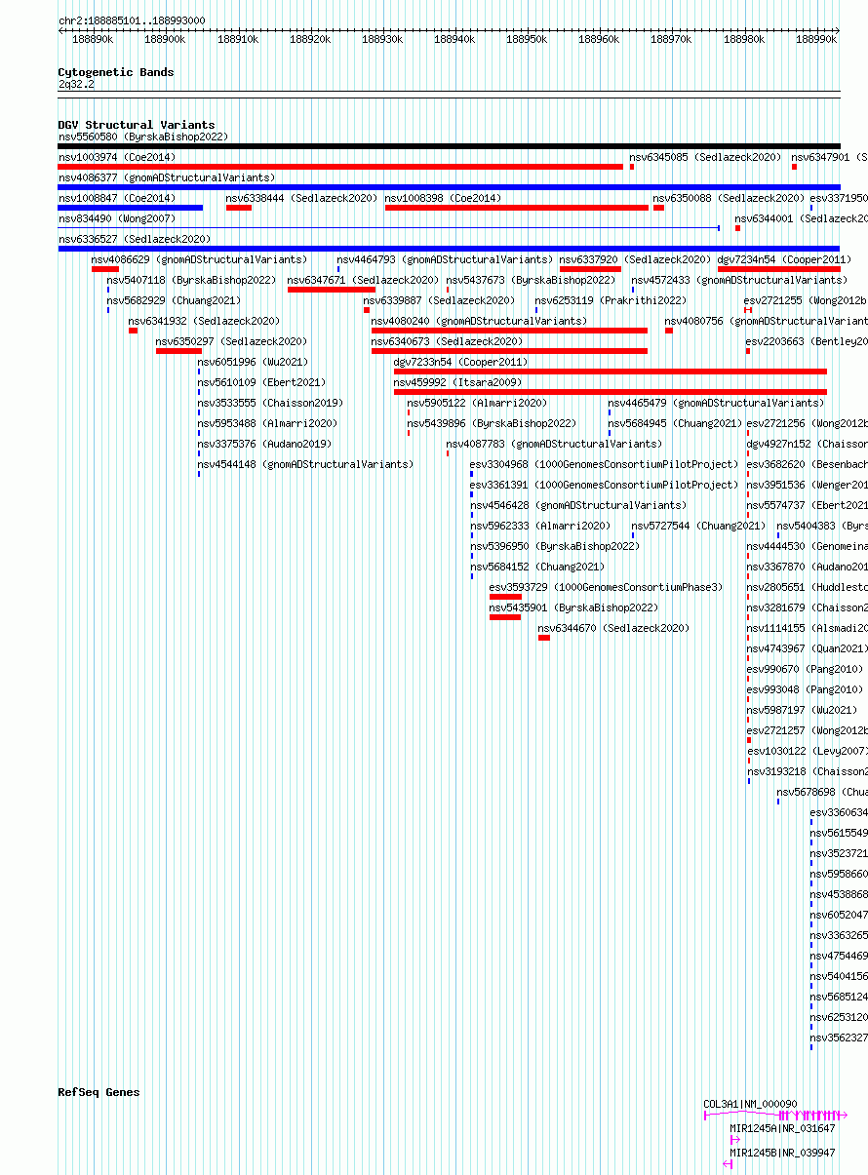Select the Cytogenetic Bands track title
Screen dimensions: 868x1175
[116, 72]
